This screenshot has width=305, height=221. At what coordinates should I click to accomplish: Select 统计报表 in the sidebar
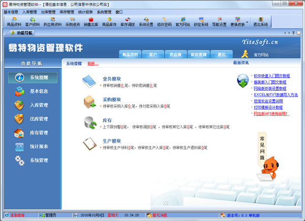click(33, 146)
